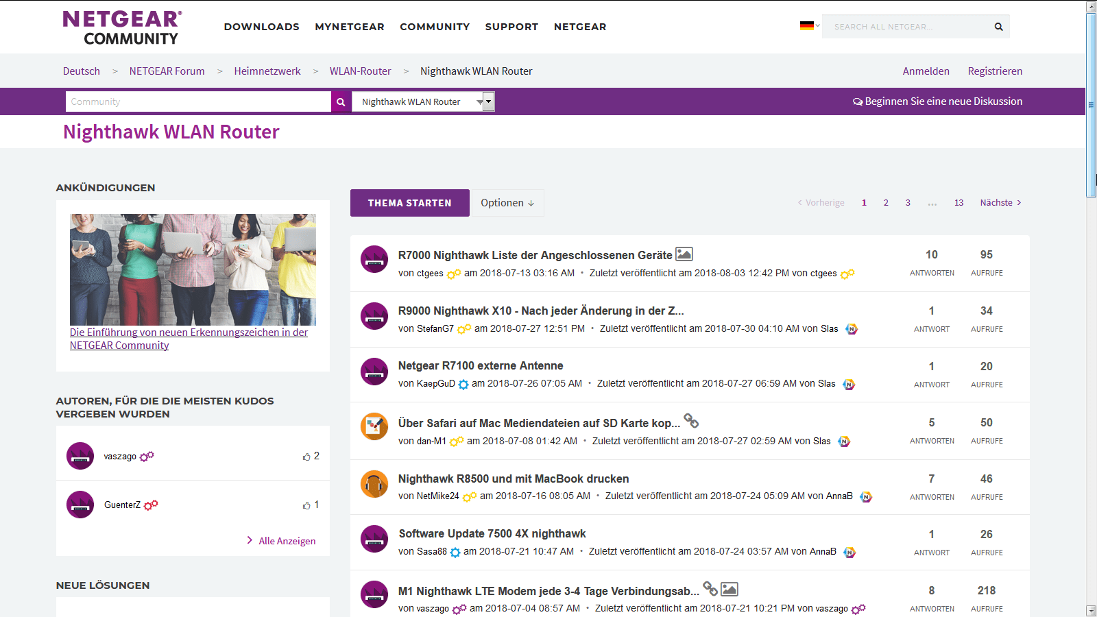Click kudos thumbs-up icon next to vaszago

tap(306, 457)
